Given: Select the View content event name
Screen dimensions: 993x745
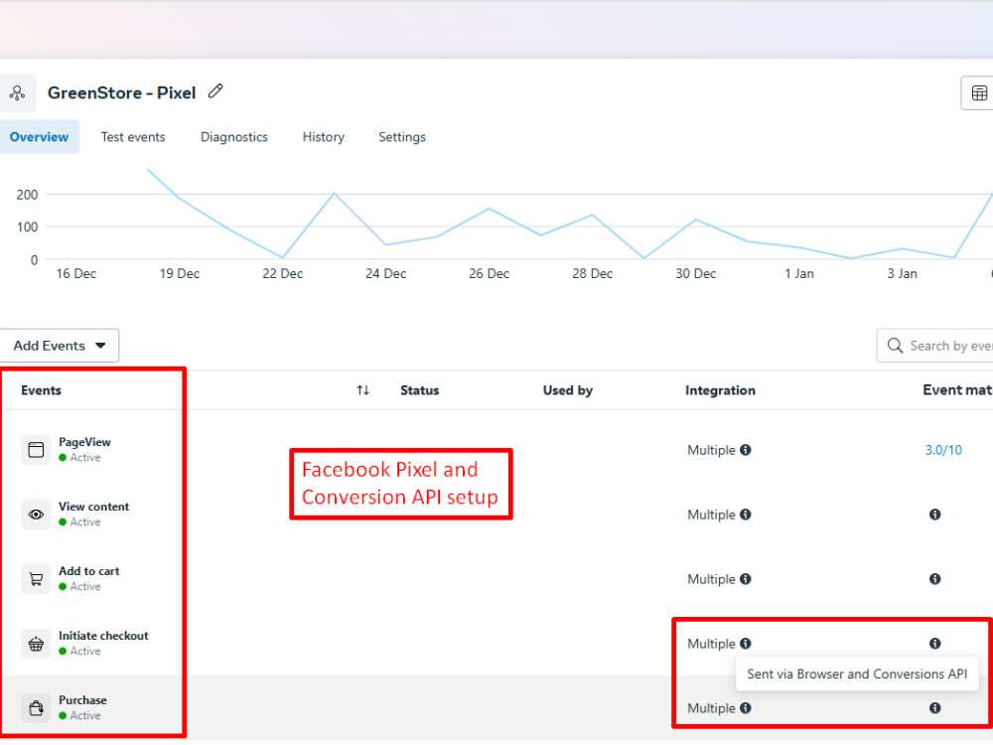Looking at the screenshot, I should click(x=93, y=507).
